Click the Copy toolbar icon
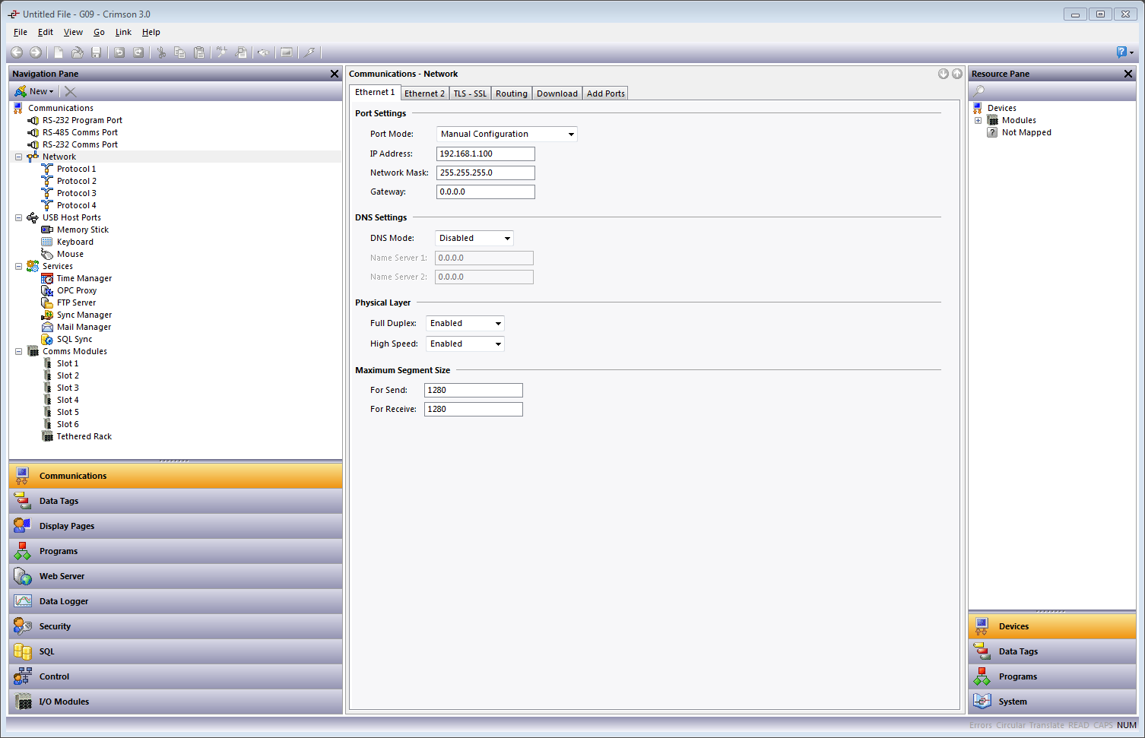The height and width of the screenshot is (738, 1145). click(x=180, y=52)
